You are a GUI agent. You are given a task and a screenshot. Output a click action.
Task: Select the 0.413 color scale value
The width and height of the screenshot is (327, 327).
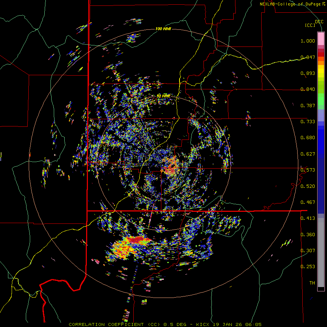308,218
